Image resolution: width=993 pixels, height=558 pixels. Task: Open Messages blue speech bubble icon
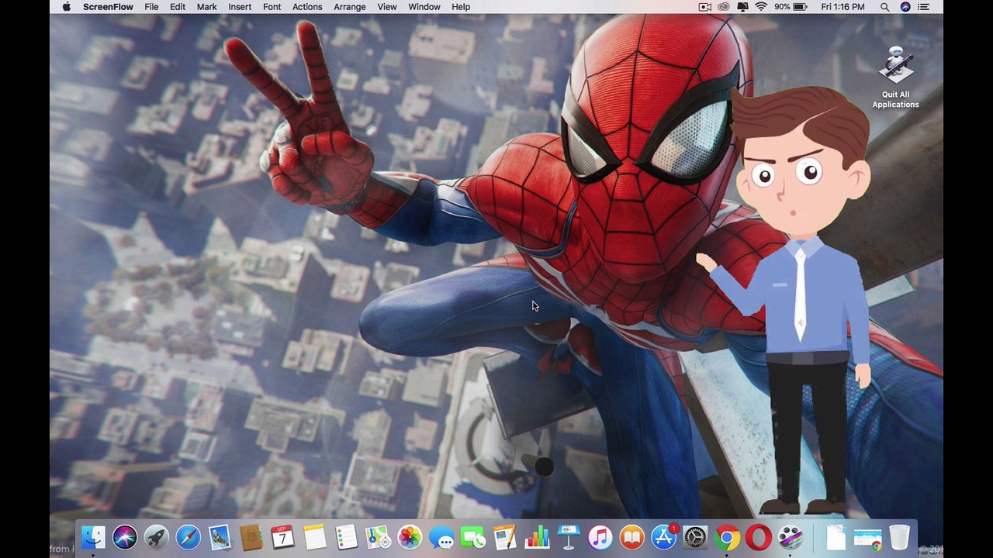(441, 537)
